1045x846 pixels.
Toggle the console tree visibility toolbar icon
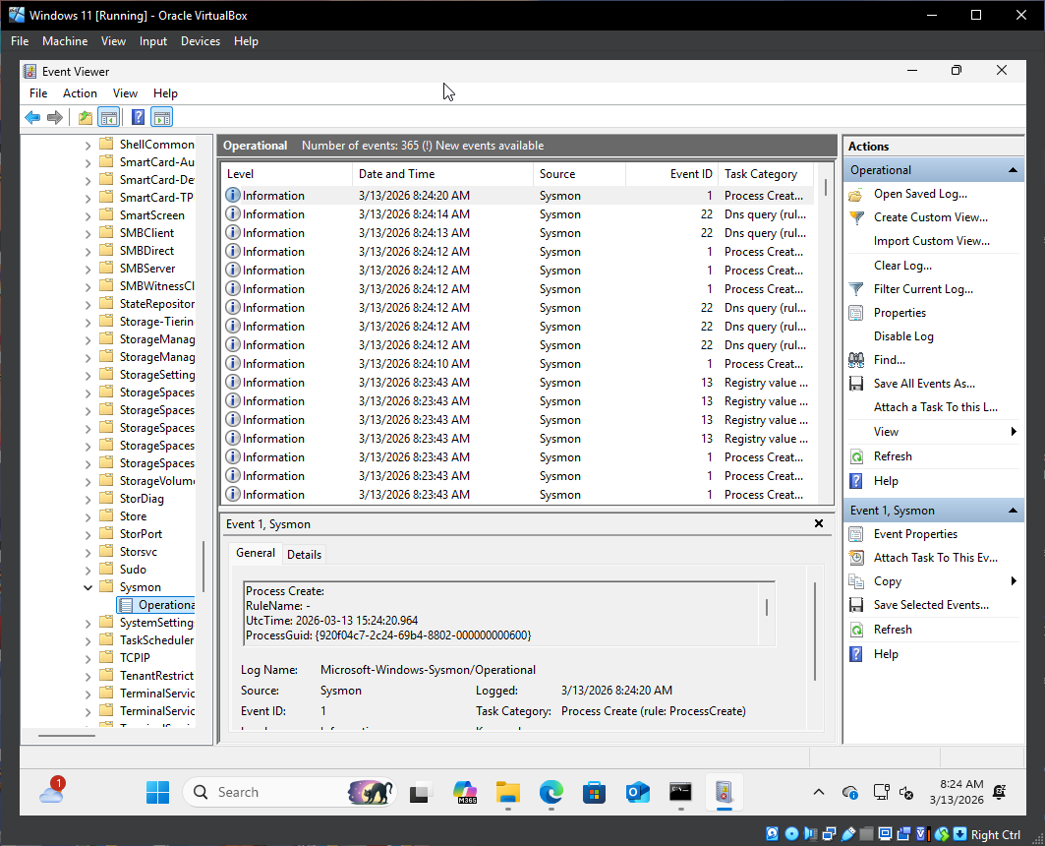click(x=109, y=116)
